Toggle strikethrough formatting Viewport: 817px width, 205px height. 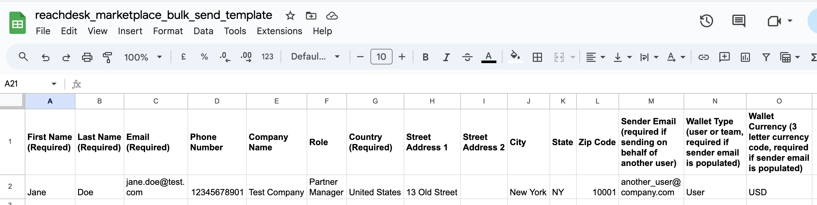(x=467, y=57)
